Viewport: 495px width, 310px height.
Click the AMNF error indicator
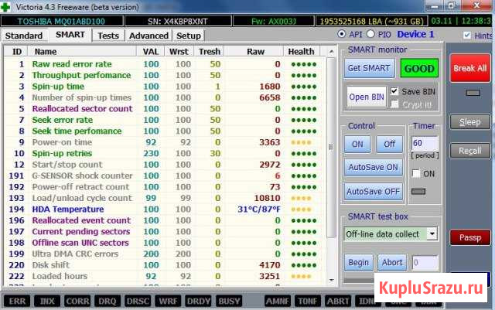(x=277, y=299)
